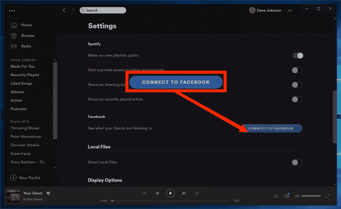
Task: Open Liked Songs
Action: tap(21, 83)
